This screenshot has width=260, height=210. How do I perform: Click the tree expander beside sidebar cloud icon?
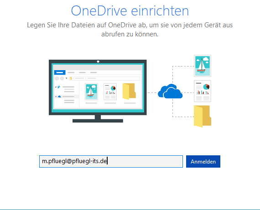pyautogui.click(x=56, y=97)
